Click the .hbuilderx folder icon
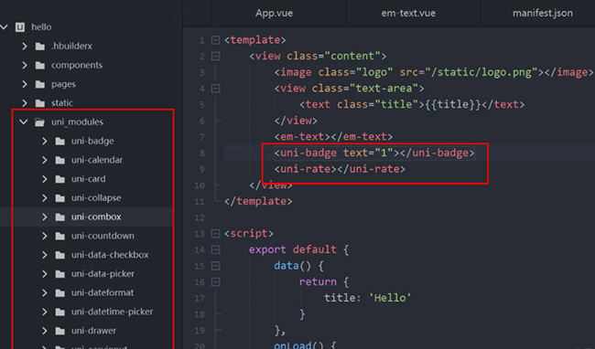This screenshot has height=349, width=595. [x=40, y=47]
